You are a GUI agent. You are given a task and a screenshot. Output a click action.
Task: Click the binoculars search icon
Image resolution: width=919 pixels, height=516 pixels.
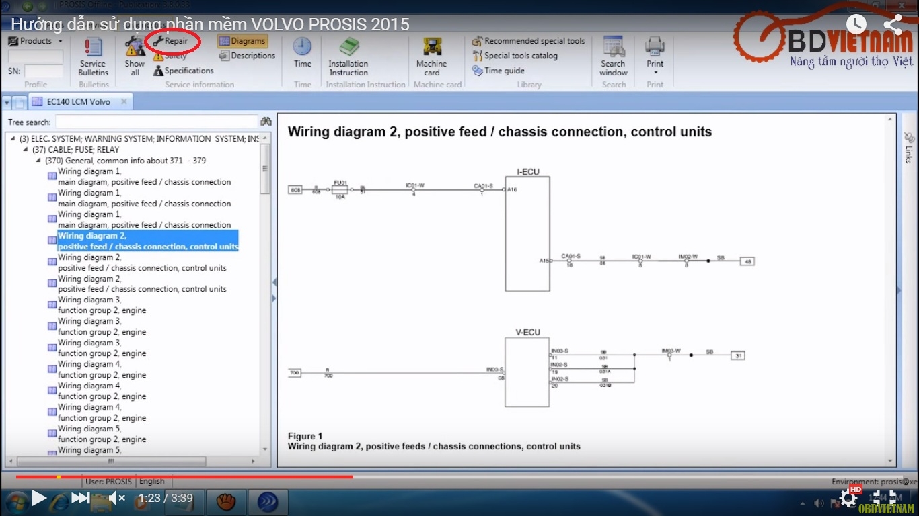[266, 122]
